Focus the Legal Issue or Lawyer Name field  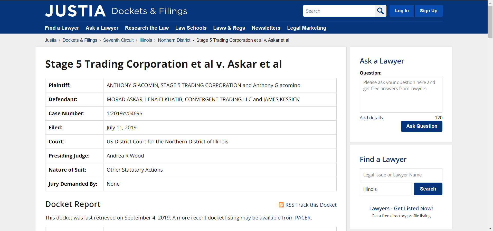[x=401, y=175]
